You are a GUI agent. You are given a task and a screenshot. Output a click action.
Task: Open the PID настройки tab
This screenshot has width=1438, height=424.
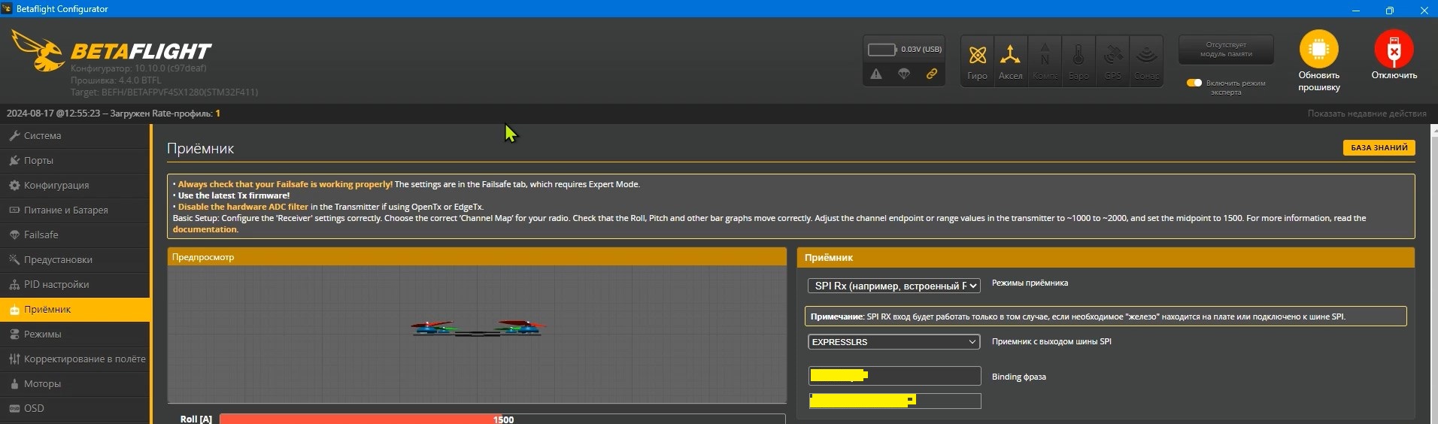pos(56,284)
